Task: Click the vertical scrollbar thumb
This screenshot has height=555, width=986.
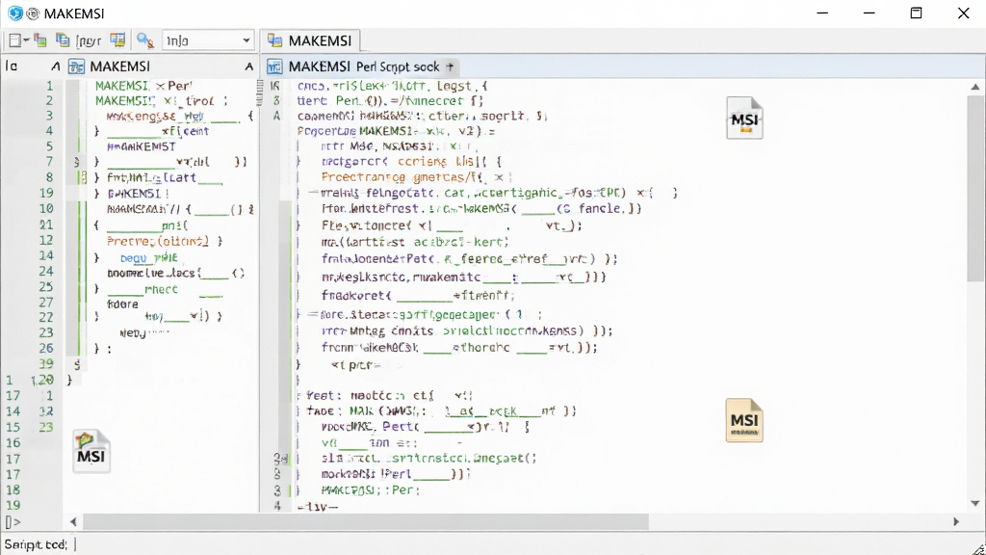Action: pyautogui.click(x=975, y=188)
